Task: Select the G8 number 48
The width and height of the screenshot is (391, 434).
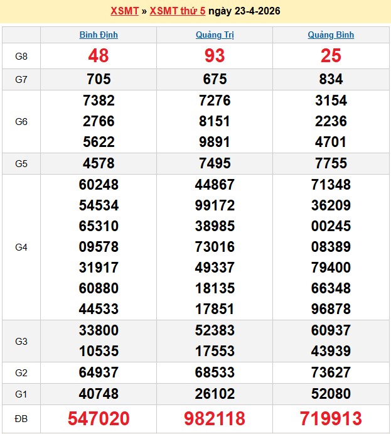Action: 99,56
